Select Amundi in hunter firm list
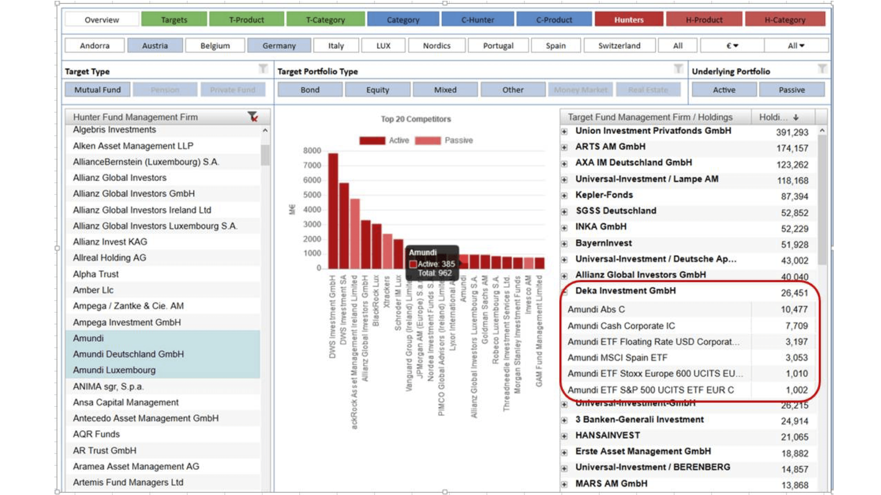This screenshot has width=881, height=495. pos(163,338)
